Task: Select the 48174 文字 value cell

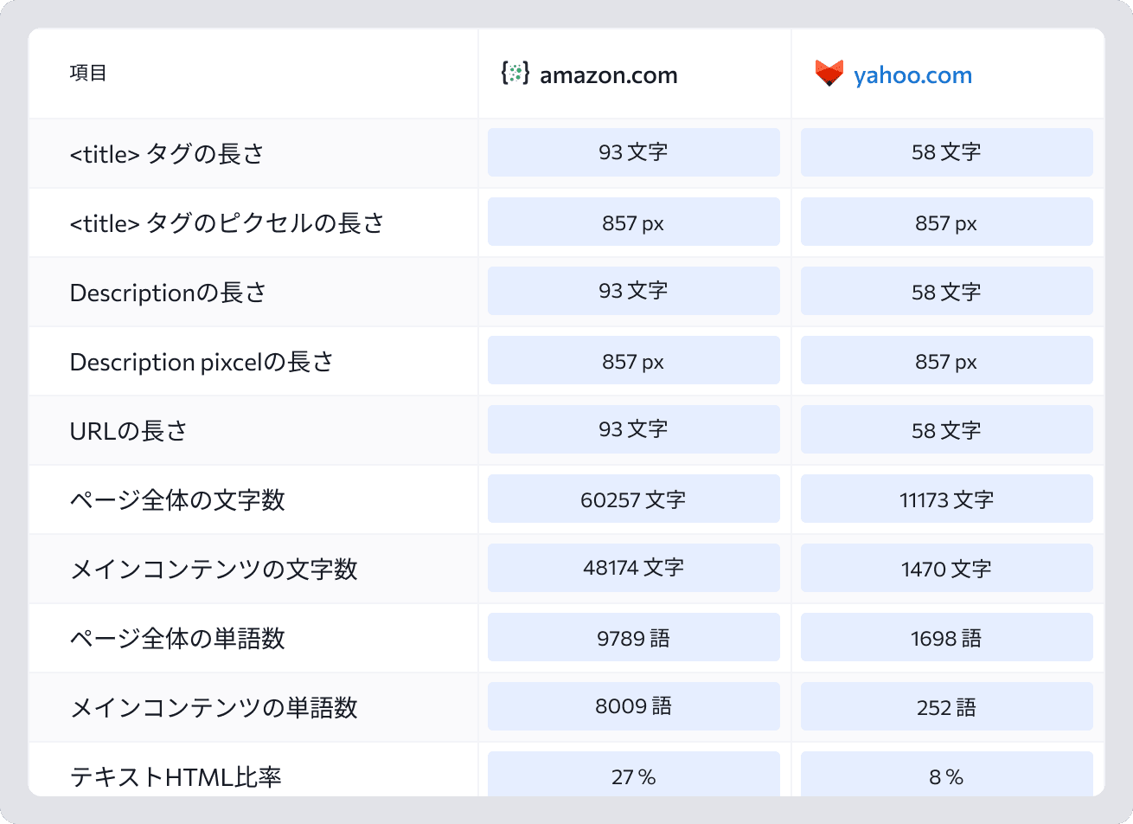Action: tap(634, 568)
